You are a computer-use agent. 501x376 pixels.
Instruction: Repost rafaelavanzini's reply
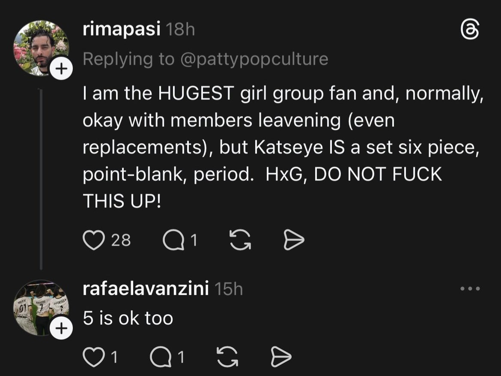227,357
